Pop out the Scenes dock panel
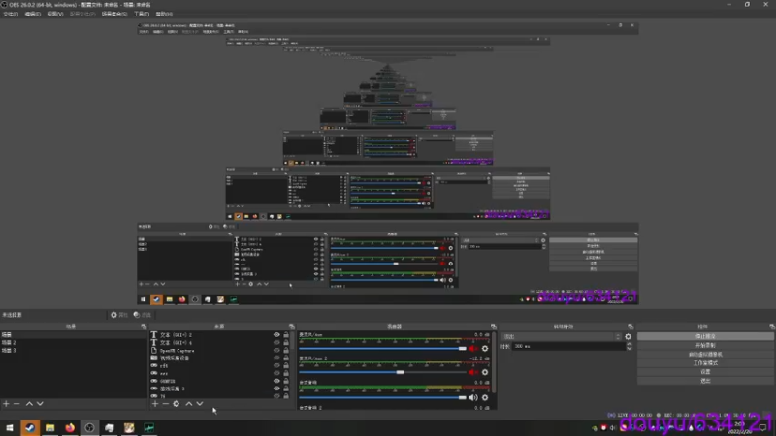 pos(144,327)
